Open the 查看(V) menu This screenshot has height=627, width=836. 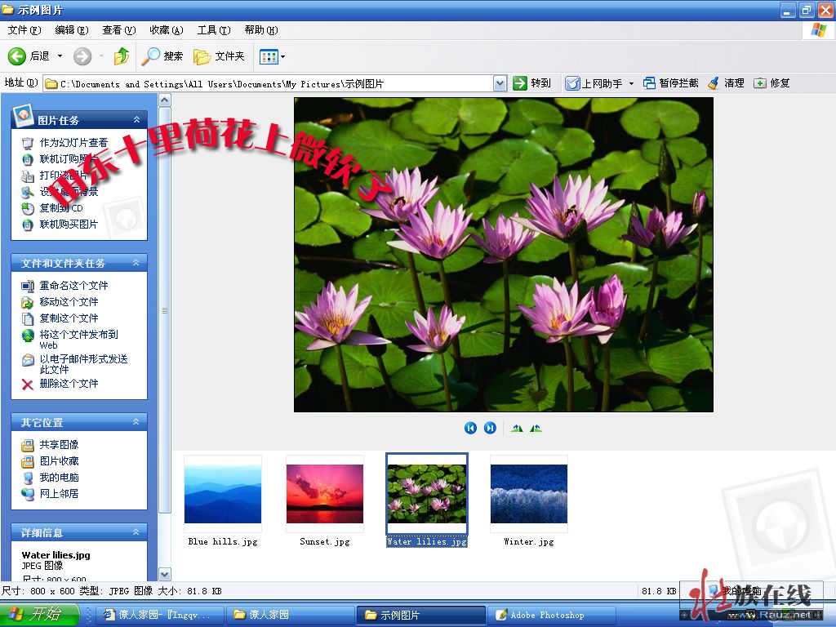118,30
